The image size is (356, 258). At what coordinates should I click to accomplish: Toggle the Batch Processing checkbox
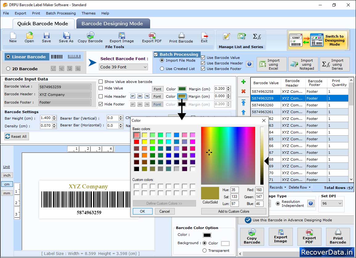coord(156,54)
